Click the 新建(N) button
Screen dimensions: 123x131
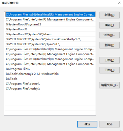[x=109, y=15]
